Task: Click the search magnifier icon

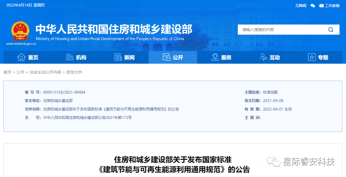Action: tap(331, 30)
